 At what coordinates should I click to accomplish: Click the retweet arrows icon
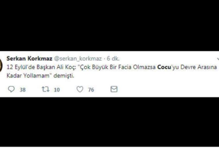46,89
